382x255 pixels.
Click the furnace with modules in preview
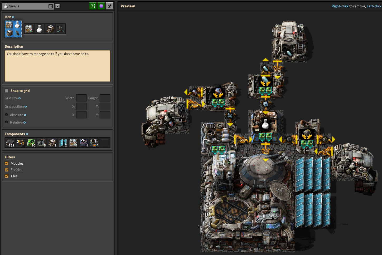click(218, 138)
